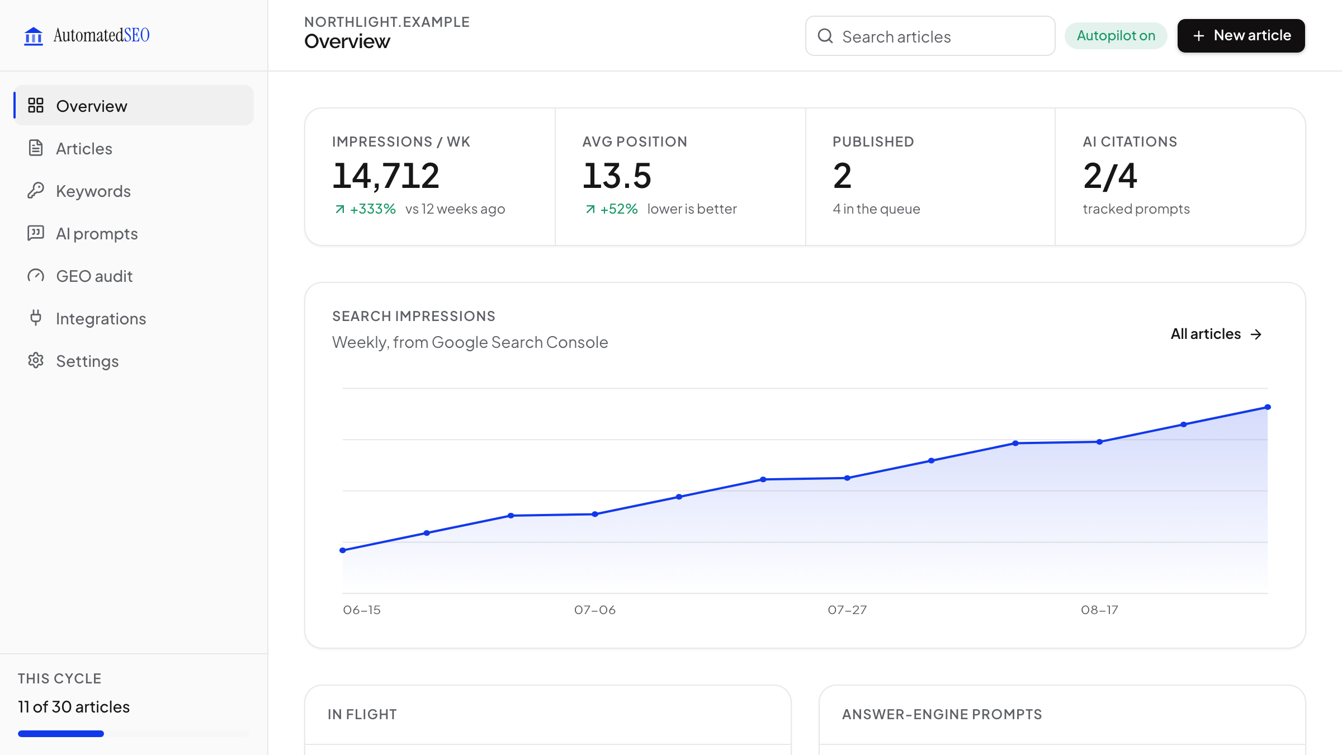Image resolution: width=1342 pixels, height=755 pixels.
Task: Click the 14,712 impressions value
Action: pos(386,176)
